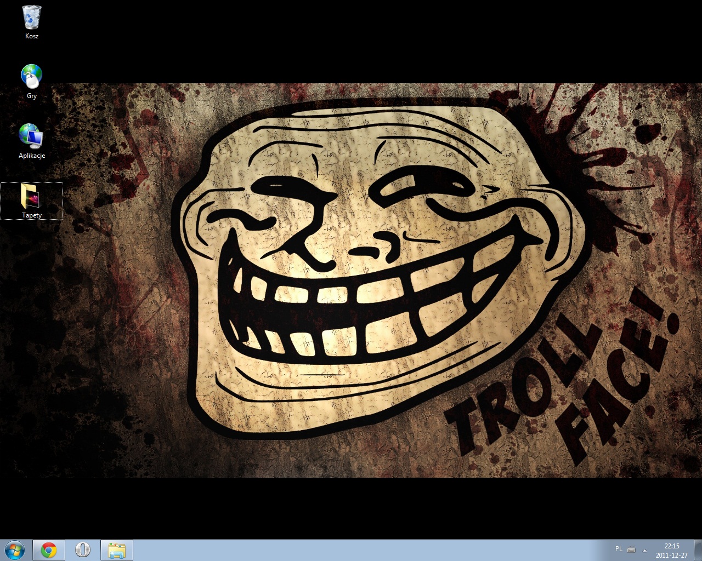Launch Opera browser from the taskbar
702x561 pixels.
click(83, 550)
